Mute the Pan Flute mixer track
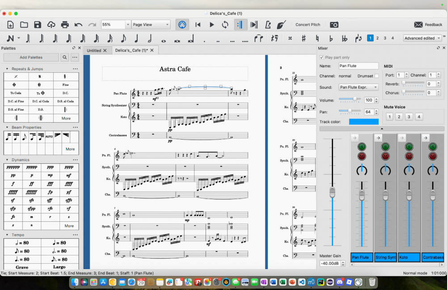 (361, 156)
